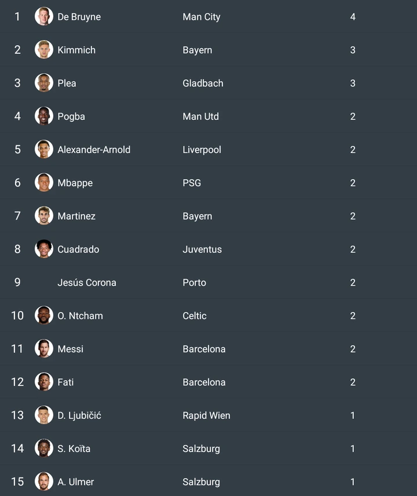Select the Fati player name
The height and width of the screenshot is (496, 417).
tap(65, 382)
